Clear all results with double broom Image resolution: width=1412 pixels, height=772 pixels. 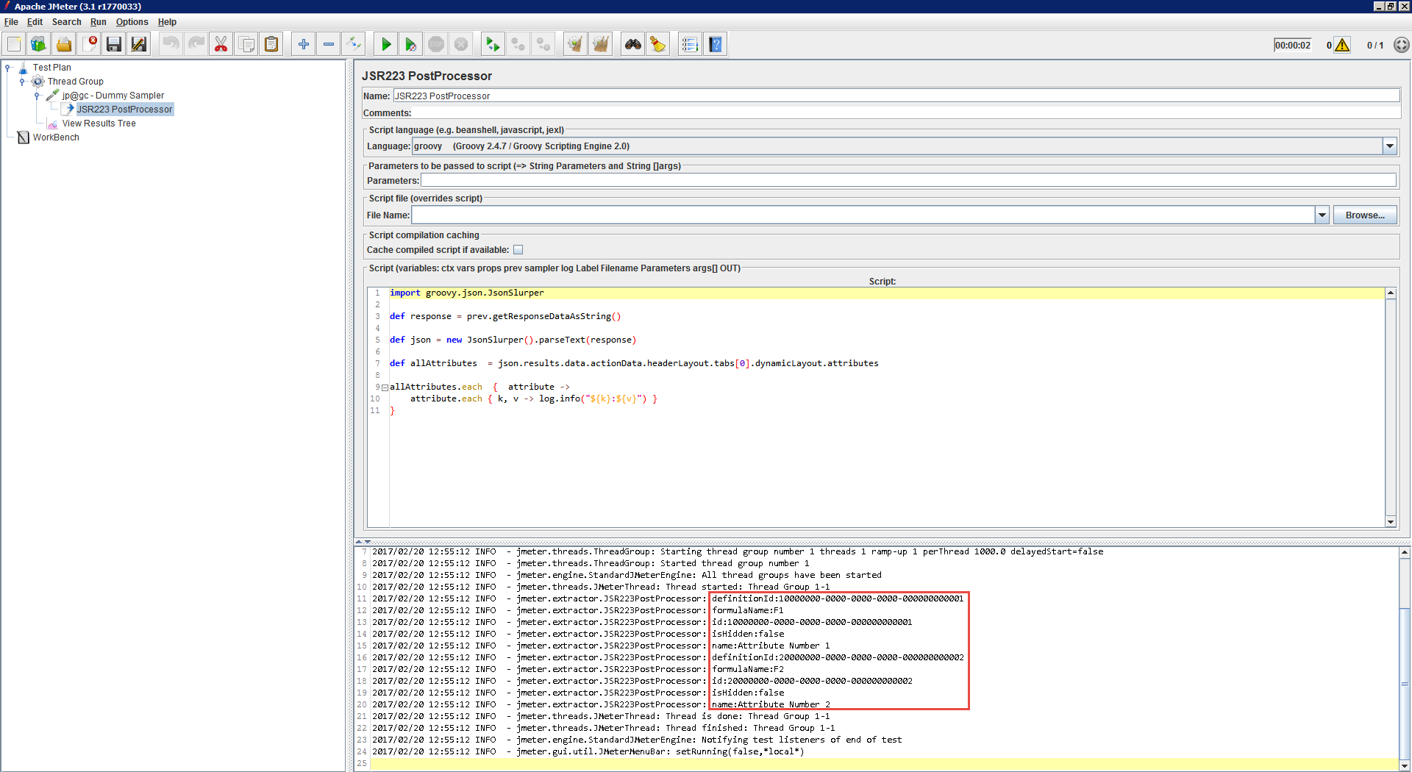600,44
